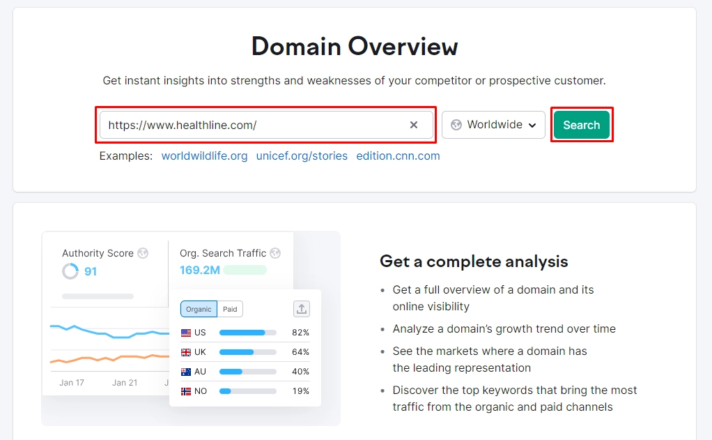
Task: Click the 169.2M traffic value
Action: (200, 270)
